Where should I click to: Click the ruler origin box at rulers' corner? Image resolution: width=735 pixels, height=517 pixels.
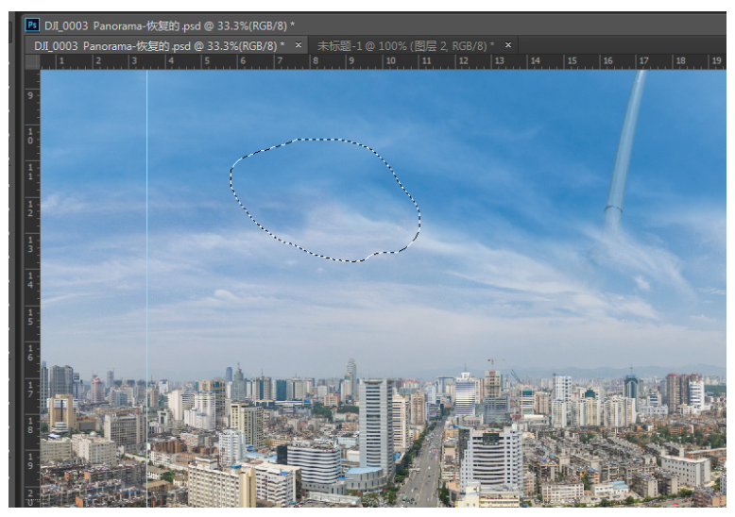pos(32,61)
